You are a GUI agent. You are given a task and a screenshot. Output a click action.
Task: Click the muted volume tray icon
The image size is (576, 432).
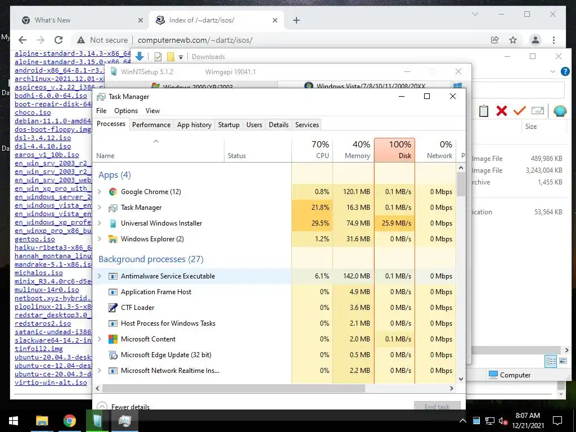[502, 421]
